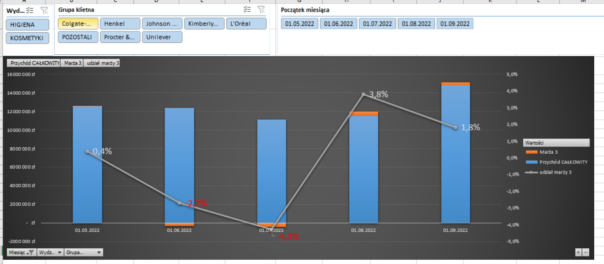The height and width of the screenshot is (264, 604).
Task: Open the Grupa... field dropdown
Action: pos(85,252)
